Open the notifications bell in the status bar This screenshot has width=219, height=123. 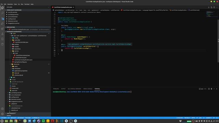click(x=217, y=118)
